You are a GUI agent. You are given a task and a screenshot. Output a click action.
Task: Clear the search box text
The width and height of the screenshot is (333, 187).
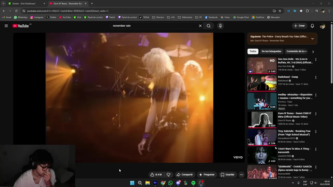[200, 26]
